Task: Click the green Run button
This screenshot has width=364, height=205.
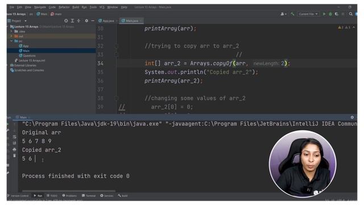Action: pyautogui.click(x=324, y=14)
